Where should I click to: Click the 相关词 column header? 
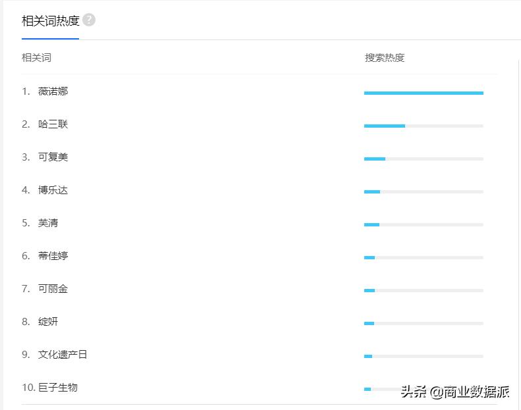click(x=36, y=58)
